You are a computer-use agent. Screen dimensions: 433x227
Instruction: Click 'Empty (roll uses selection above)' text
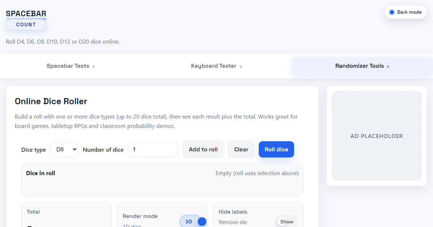coord(257,173)
